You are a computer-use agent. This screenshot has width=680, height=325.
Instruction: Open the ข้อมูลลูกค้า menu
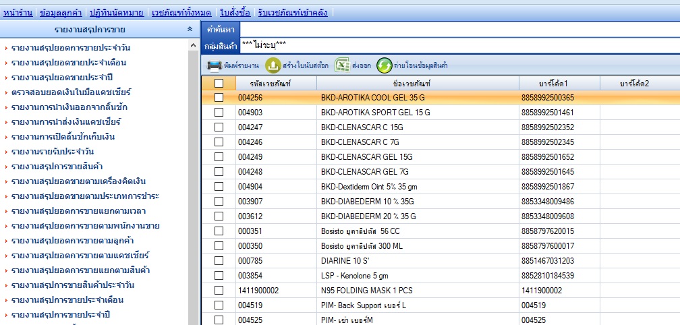(61, 13)
